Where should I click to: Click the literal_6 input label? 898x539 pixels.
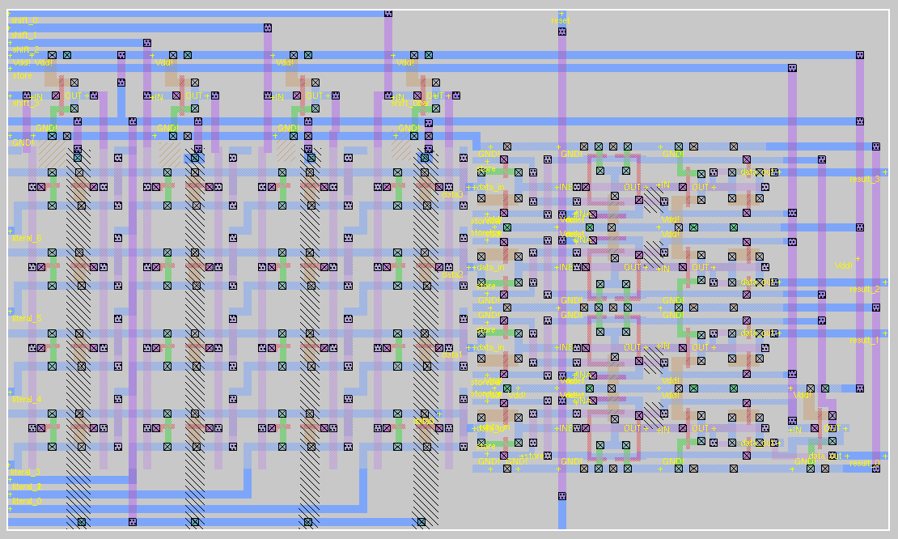(x=26, y=238)
